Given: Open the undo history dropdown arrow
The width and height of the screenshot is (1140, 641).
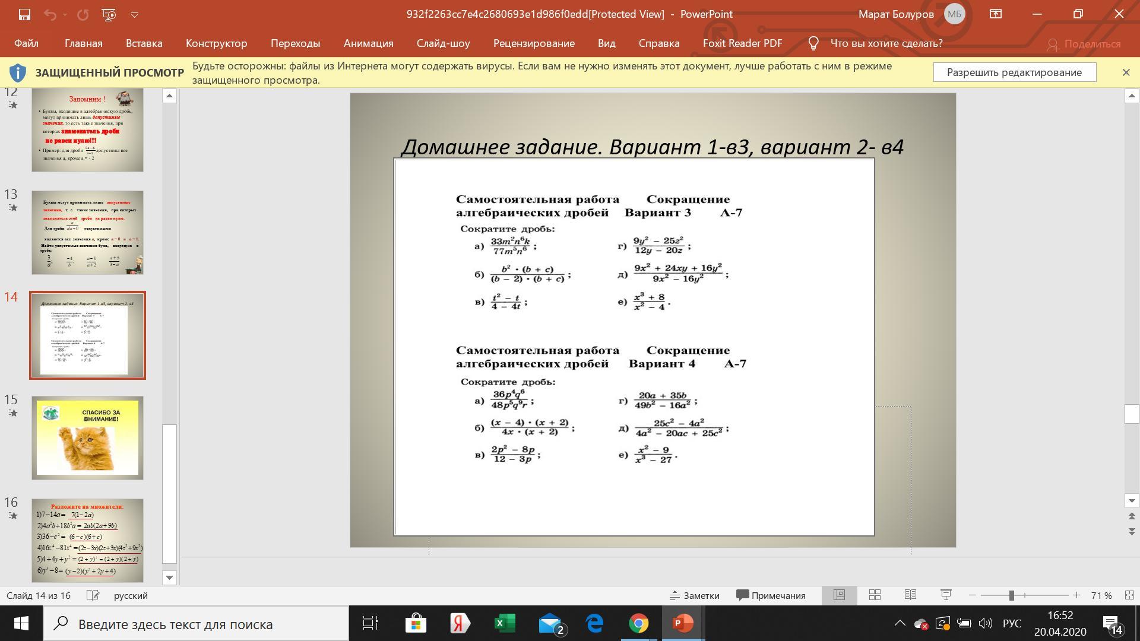Looking at the screenshot, I should 65,14.
